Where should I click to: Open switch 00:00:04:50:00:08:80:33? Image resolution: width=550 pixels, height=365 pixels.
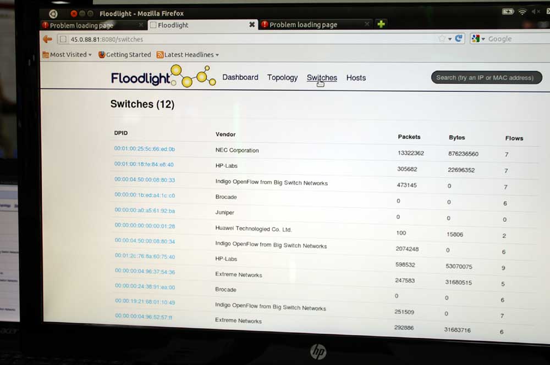coord(145,179)
